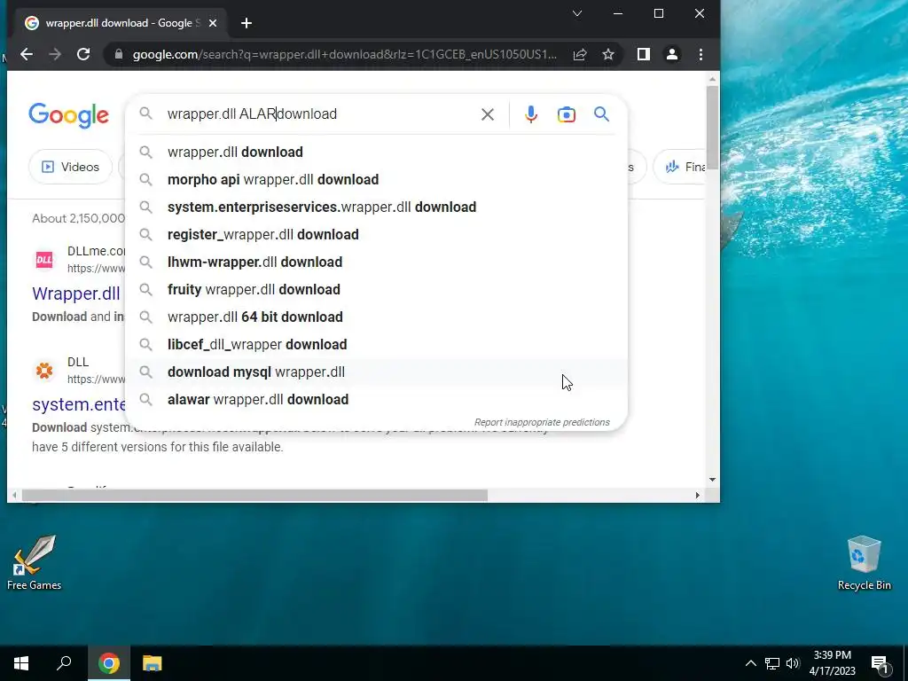The image size is (908, 681).
Task: Open the Wrapper.dll DLLme result link
Action: (x=76, y=294)
